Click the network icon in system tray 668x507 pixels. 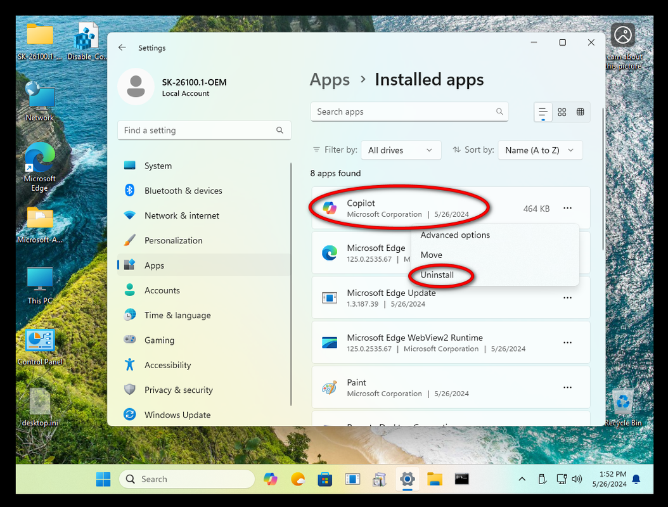pyautogui.click(x=562, y=479)
